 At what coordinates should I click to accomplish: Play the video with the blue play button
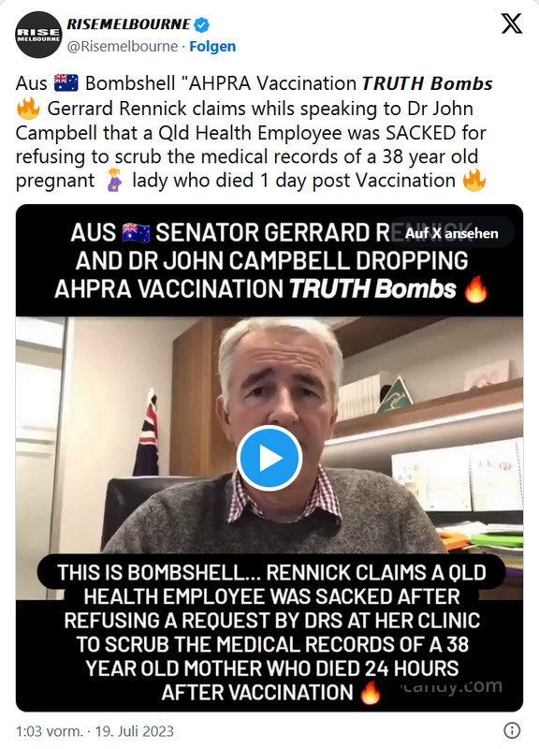click(x=269, y=458)
